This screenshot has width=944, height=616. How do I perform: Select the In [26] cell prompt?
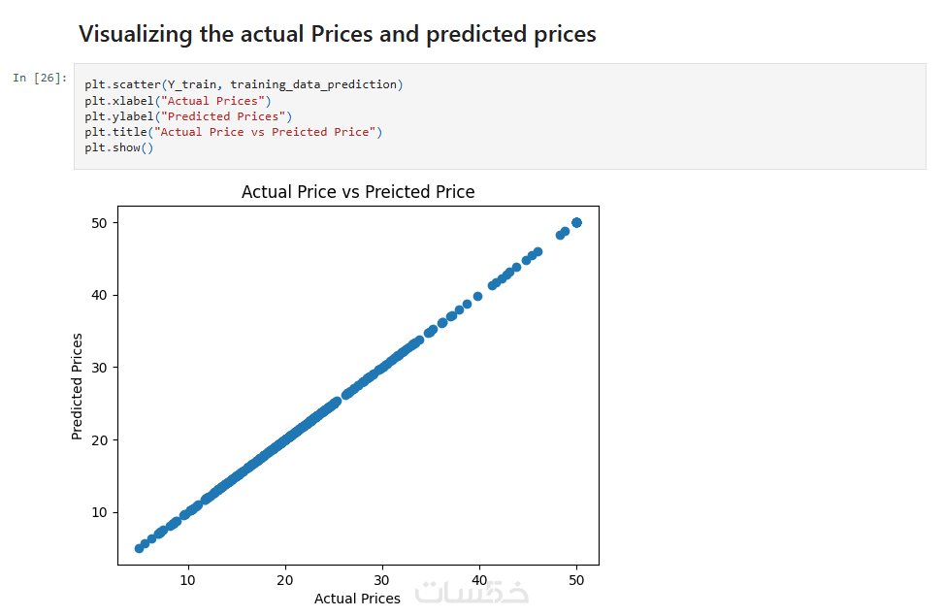[40, 78]
